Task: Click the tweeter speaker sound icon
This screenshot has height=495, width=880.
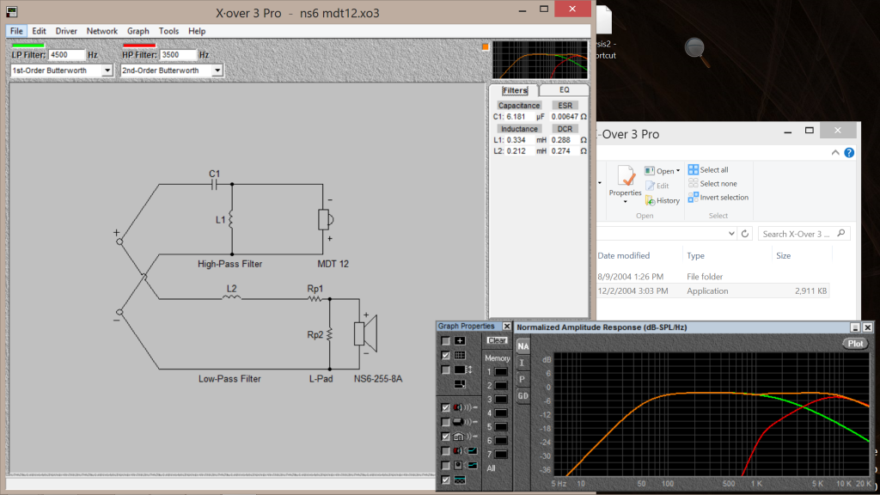Action: pos(466,407)
